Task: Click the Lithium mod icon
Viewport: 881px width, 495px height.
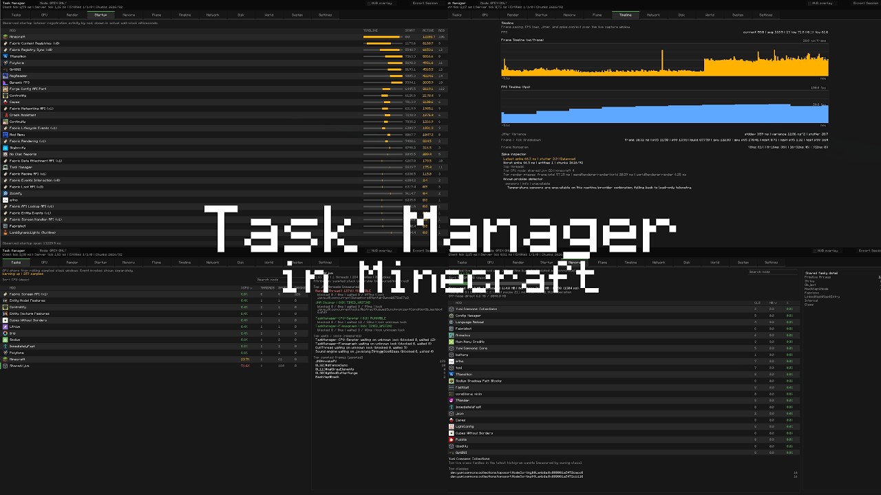Action: 6,327
